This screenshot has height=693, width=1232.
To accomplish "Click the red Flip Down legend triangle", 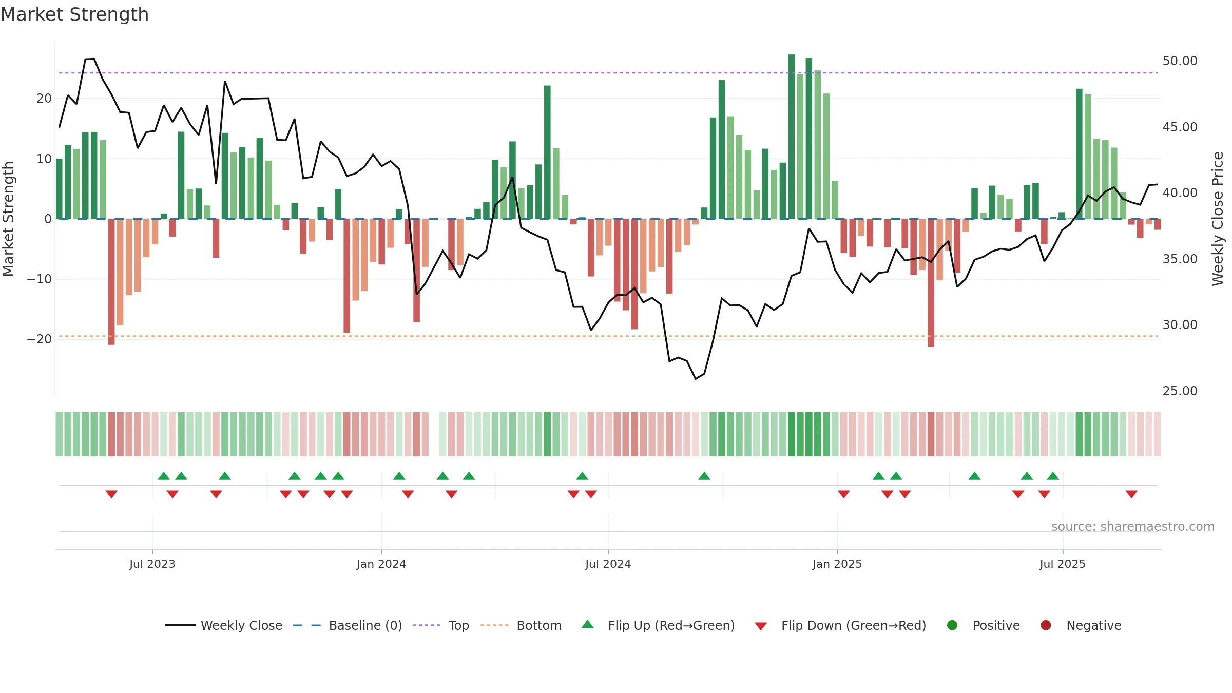I will (x=761, y=626).
